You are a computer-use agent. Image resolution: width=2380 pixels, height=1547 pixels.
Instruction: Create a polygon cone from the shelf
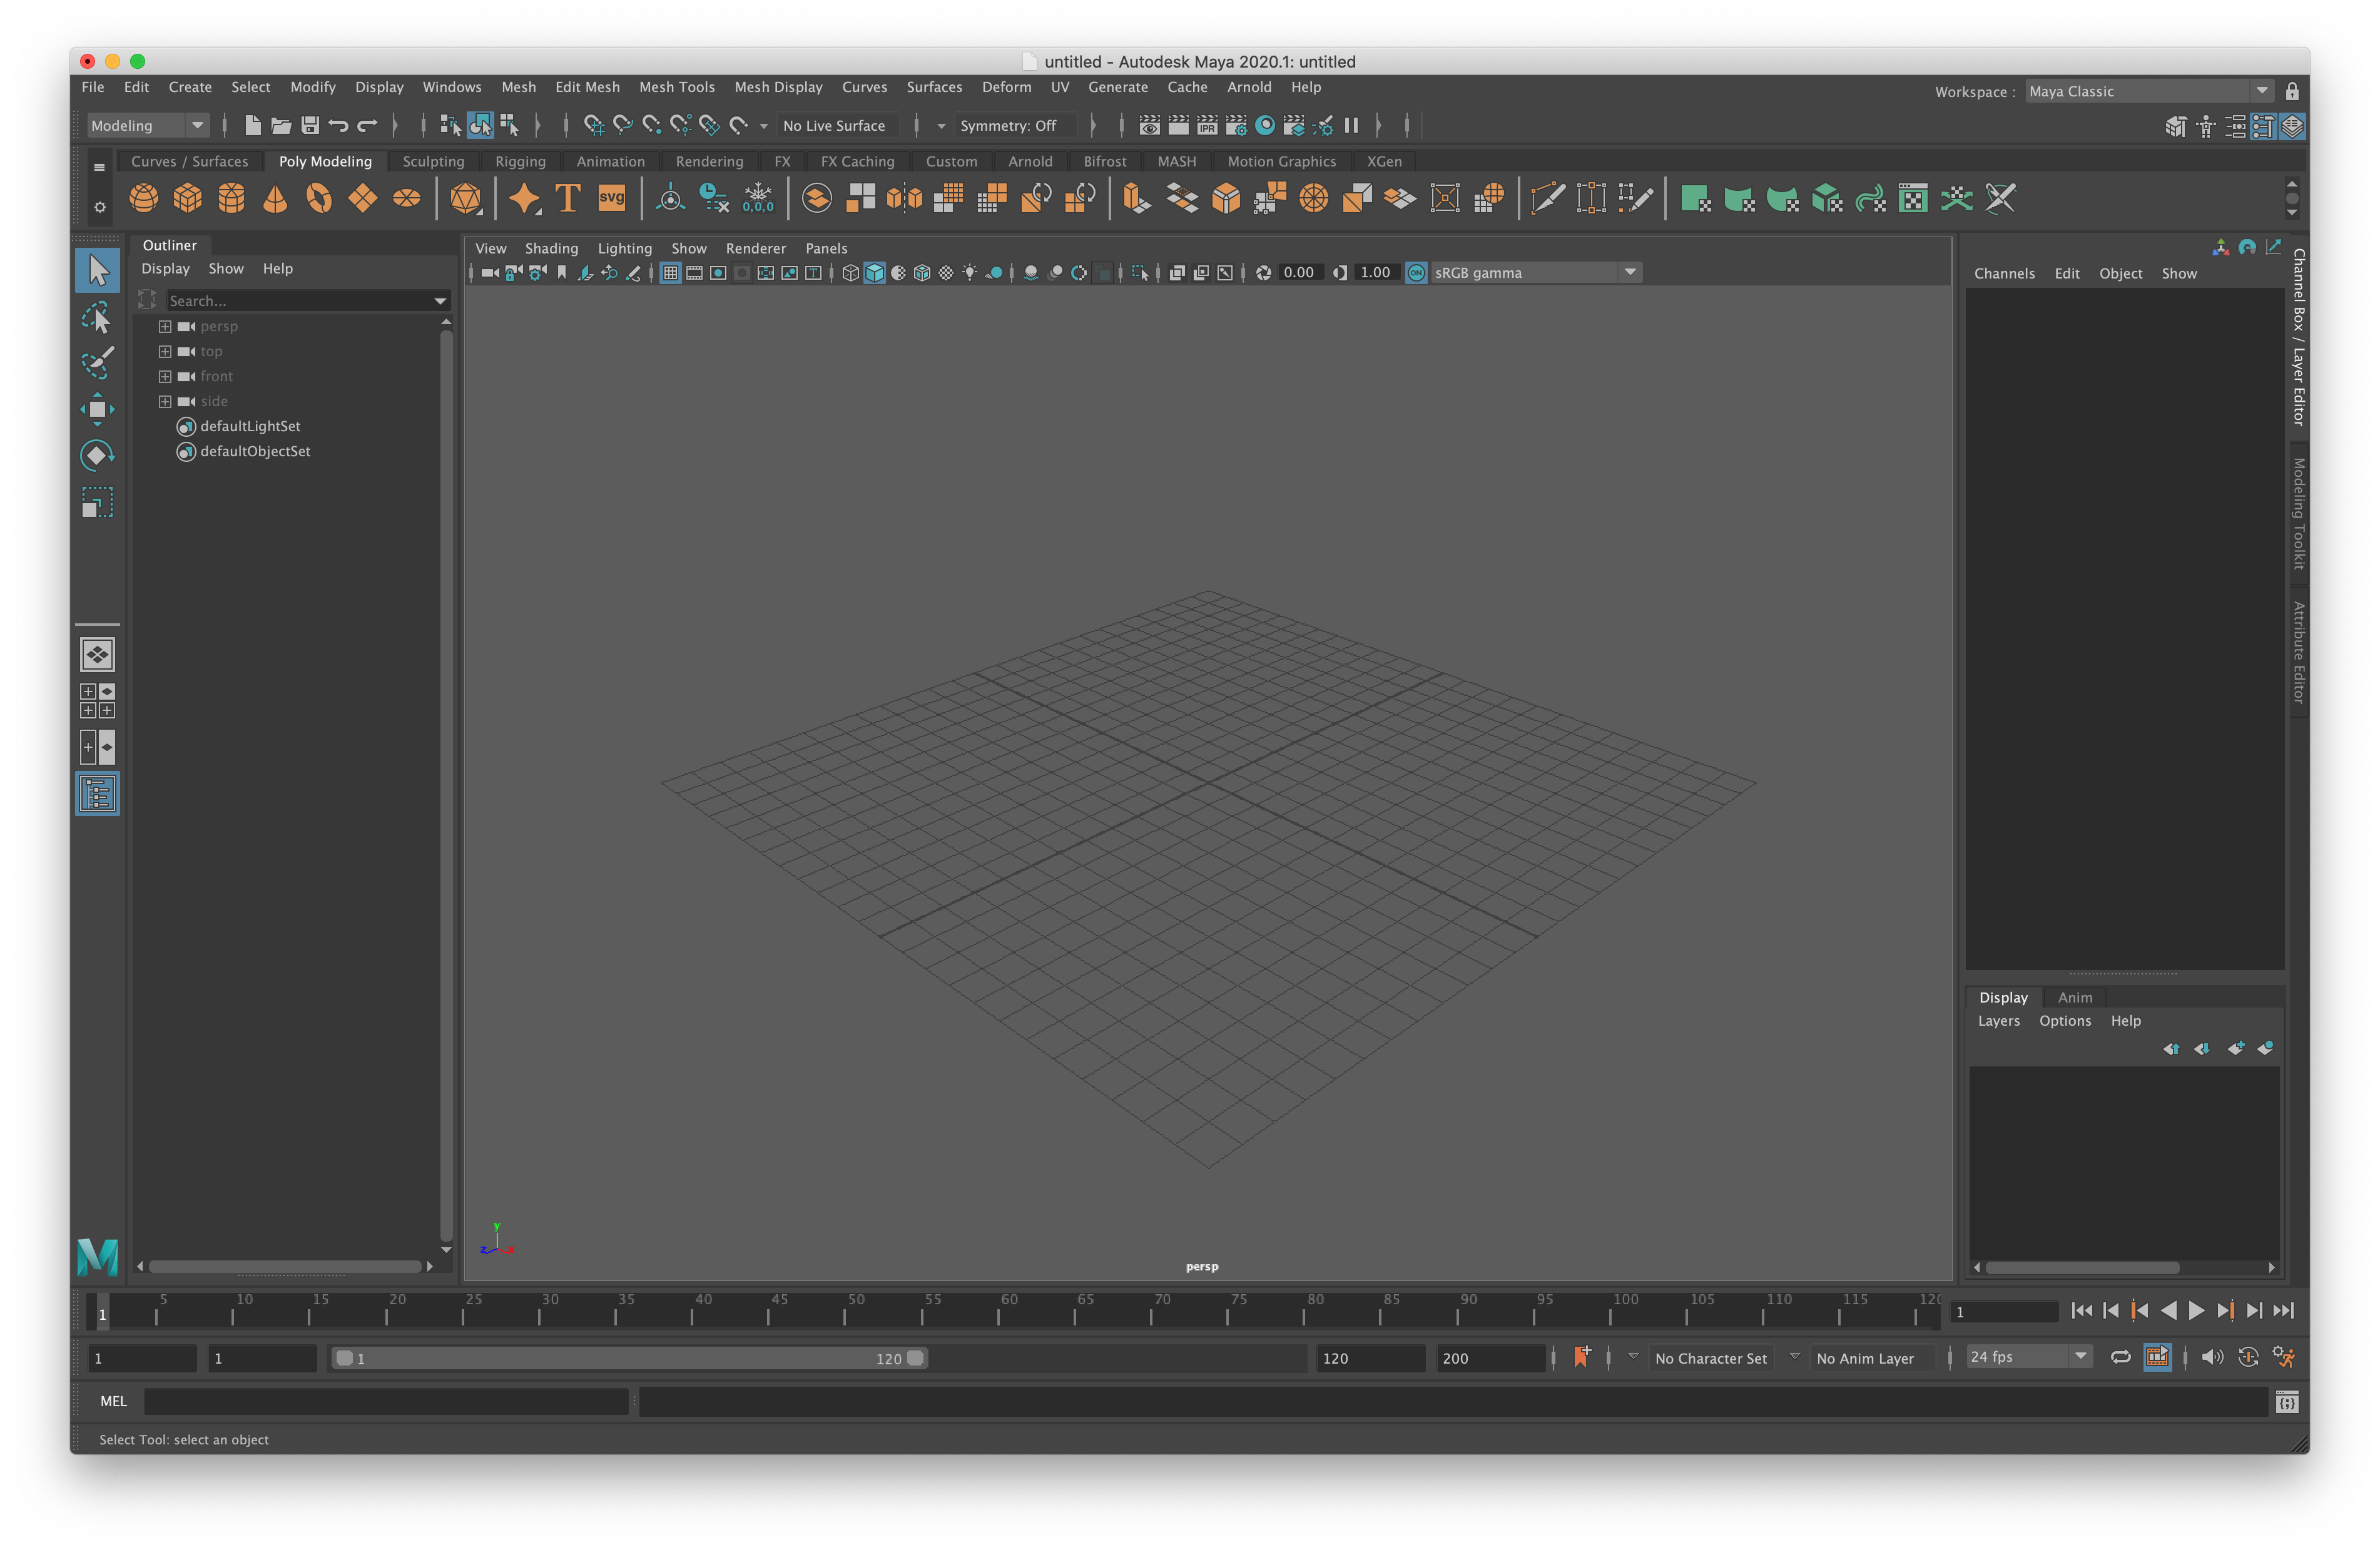(x=276, y=198)
